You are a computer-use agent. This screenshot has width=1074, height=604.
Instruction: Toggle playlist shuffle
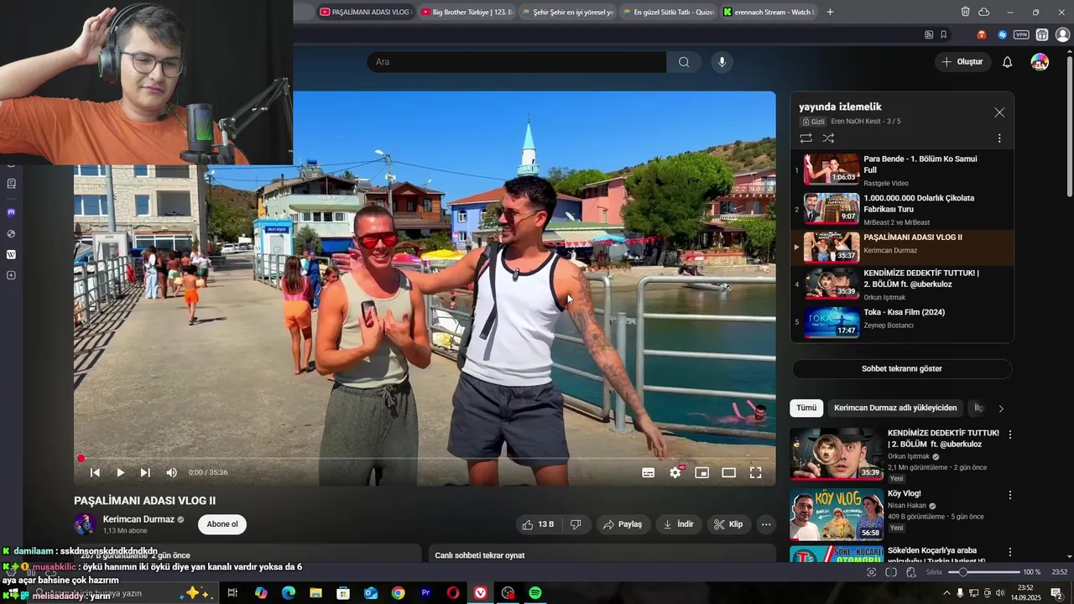tap(828, 138)
